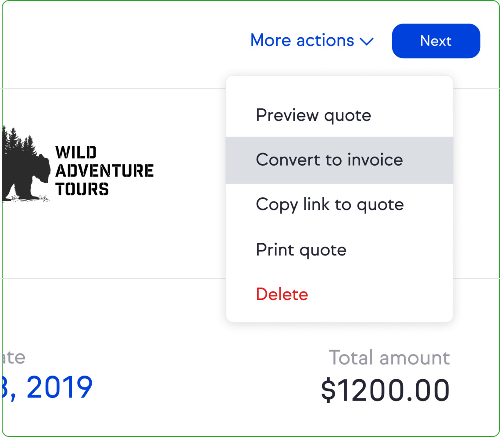Click the Wild Adventure Tours logo text
The width and height of the screenshot is (500, 437).
[x=104, y=170]
